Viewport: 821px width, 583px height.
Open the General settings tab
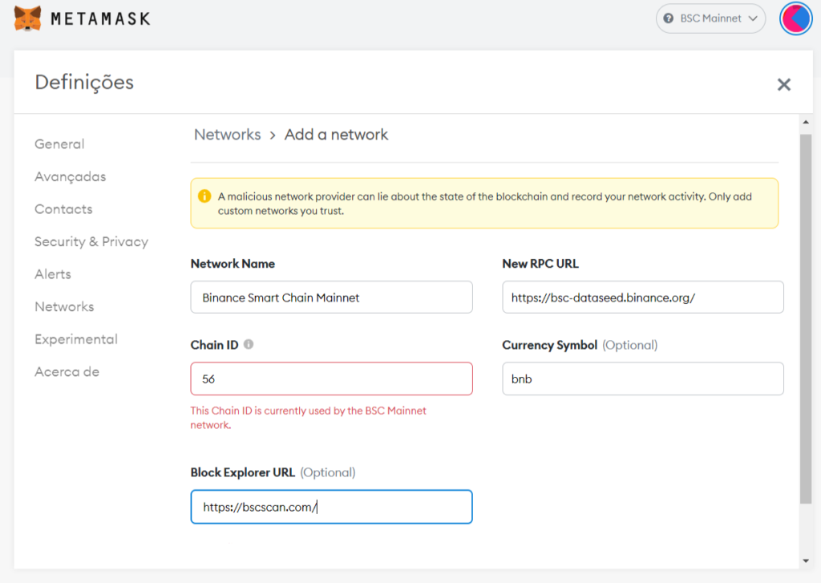tap(59, 144)
